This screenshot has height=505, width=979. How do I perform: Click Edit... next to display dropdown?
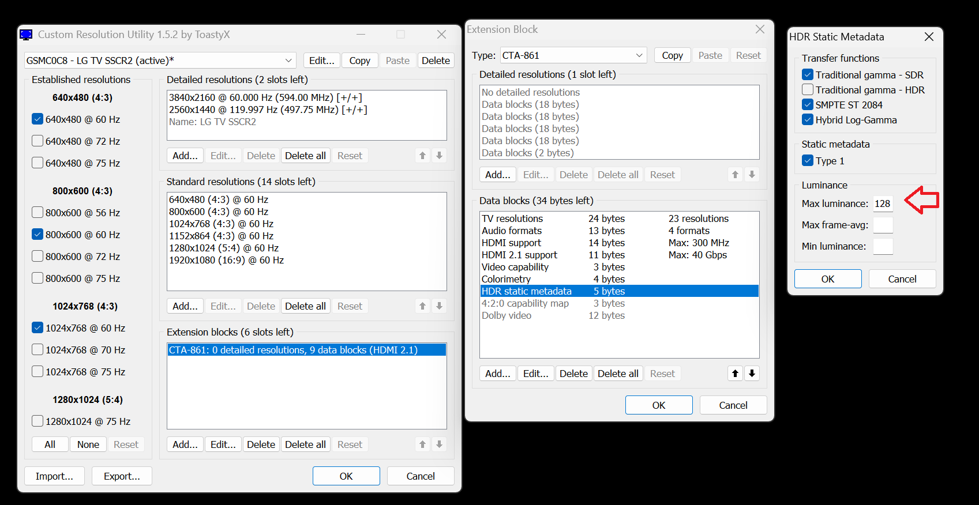[321, 61]
